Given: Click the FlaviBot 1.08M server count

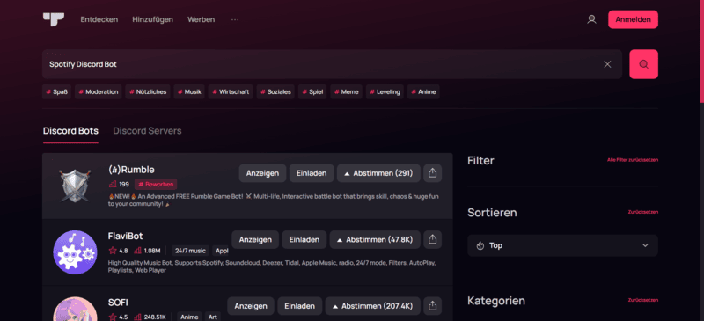Looking at the screenshot, I should (x=147, y=251).
